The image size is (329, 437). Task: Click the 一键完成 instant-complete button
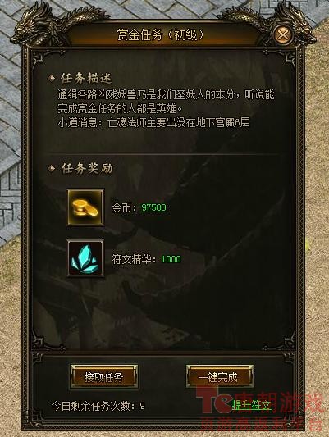(220, 377)
